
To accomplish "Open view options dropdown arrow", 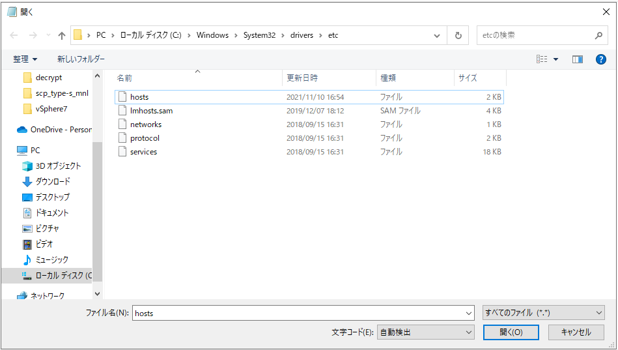I will coord(555,59).
